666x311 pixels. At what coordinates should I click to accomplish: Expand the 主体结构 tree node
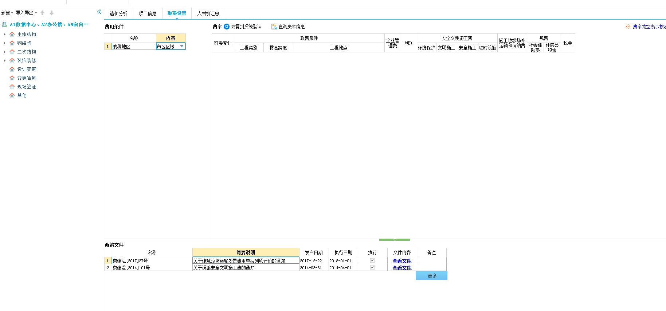pos(4,34)
